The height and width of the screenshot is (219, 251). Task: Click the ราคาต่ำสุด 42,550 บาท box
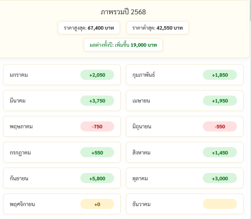point(157,28)
